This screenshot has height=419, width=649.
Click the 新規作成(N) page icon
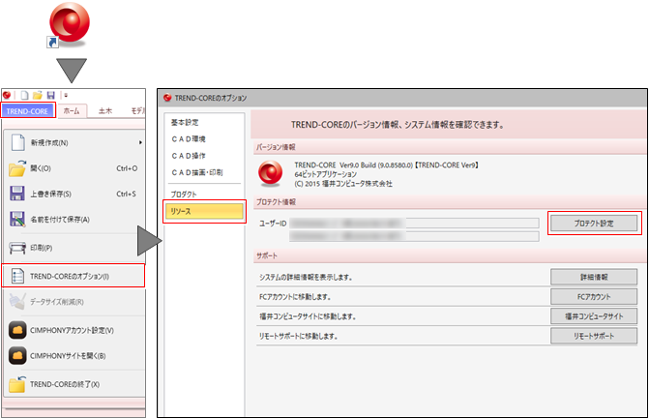click(x=17, y=142)
